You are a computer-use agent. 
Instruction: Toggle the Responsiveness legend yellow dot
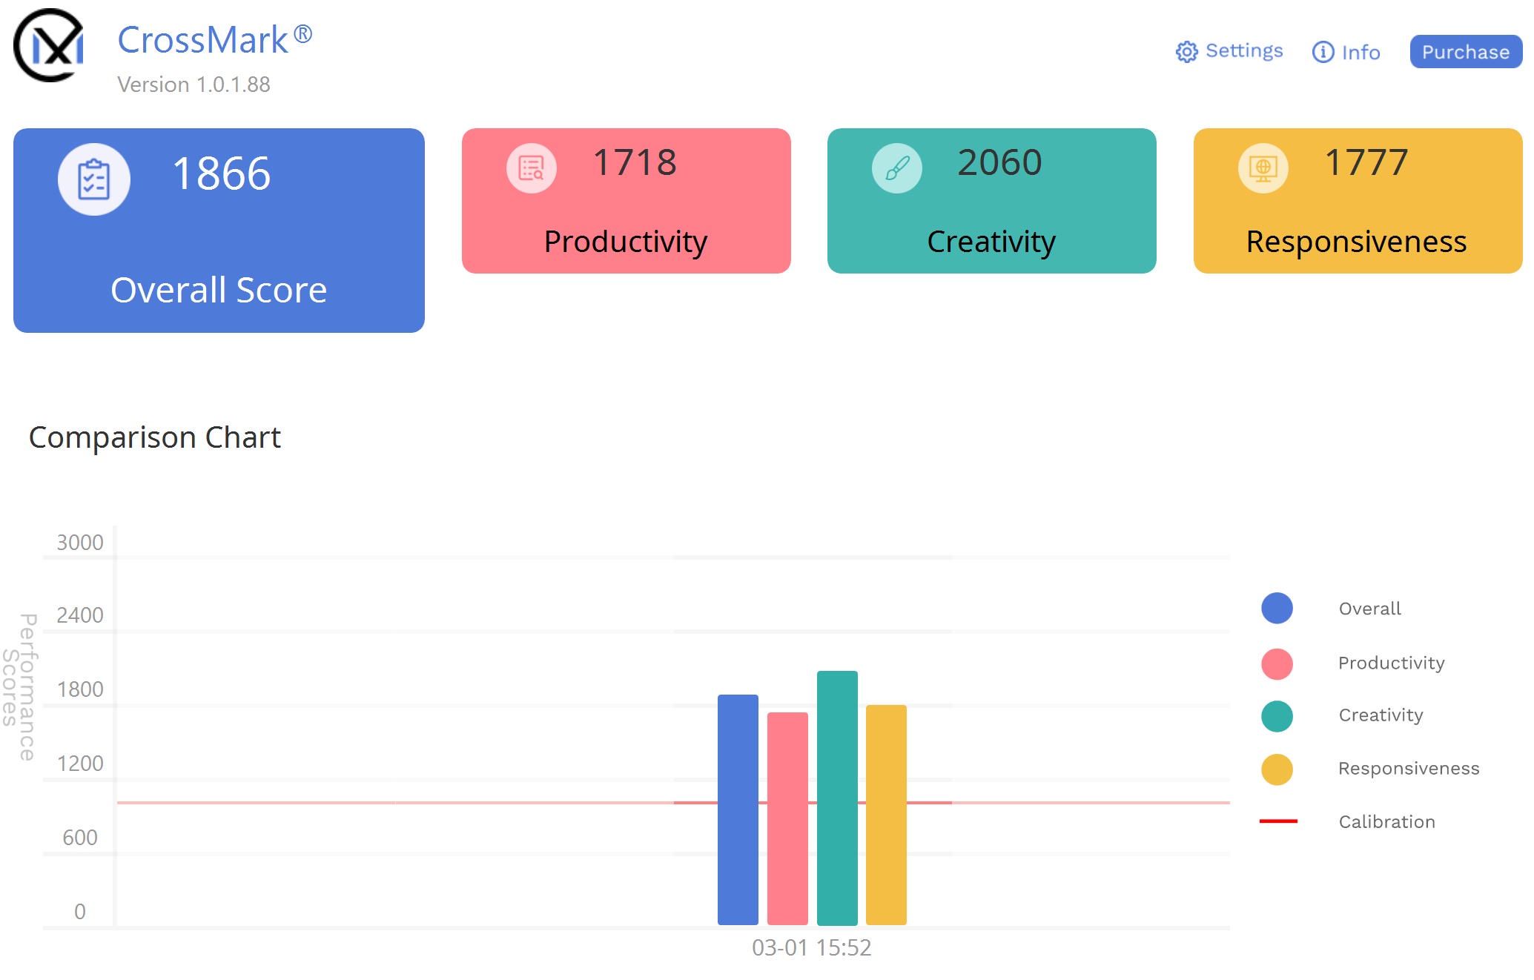(1277, 769)
